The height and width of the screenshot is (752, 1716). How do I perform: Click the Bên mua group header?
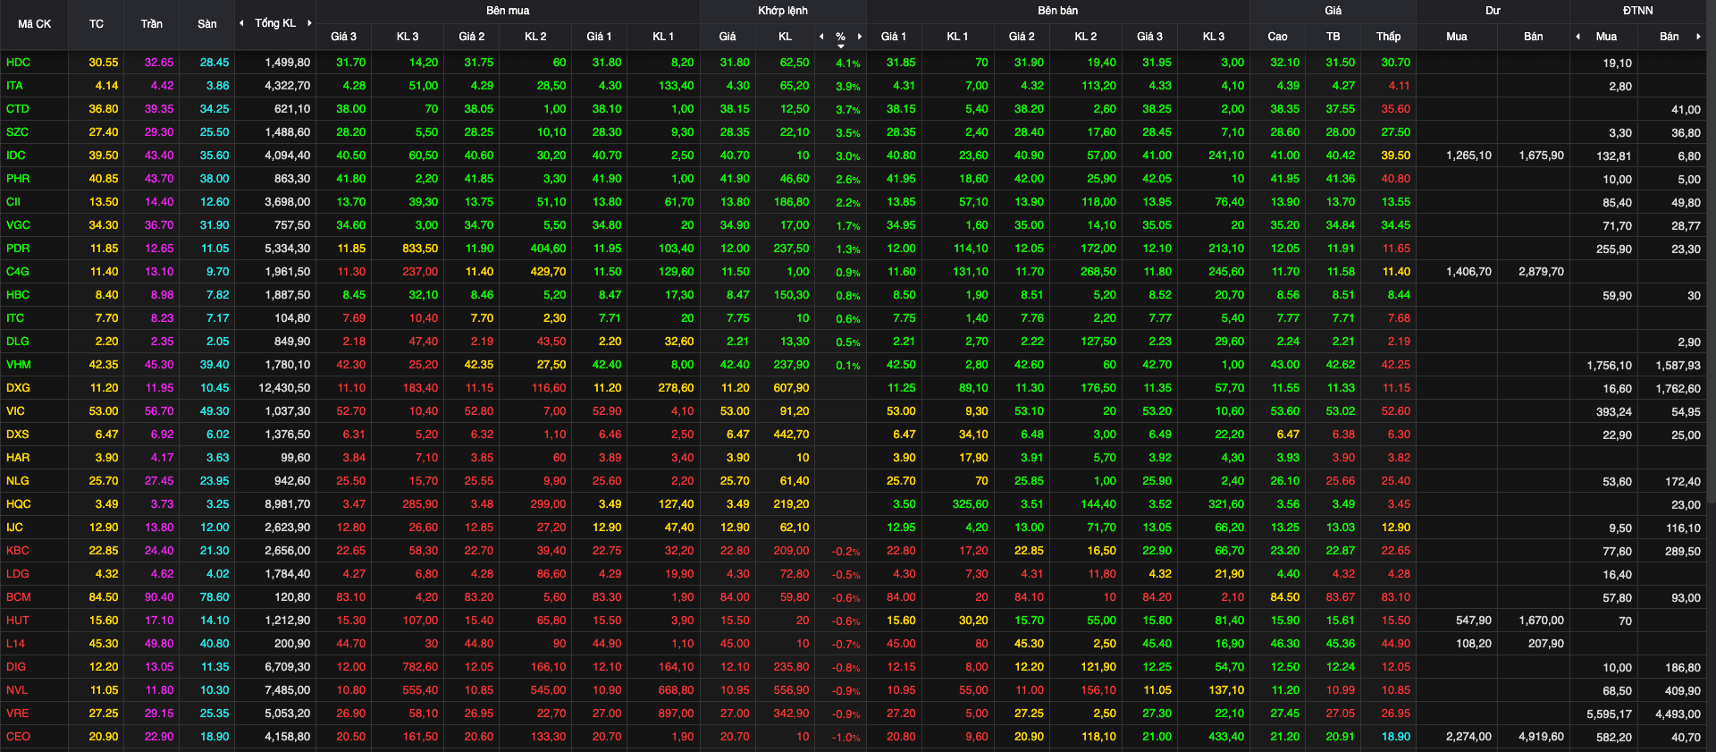coord(508,11)
